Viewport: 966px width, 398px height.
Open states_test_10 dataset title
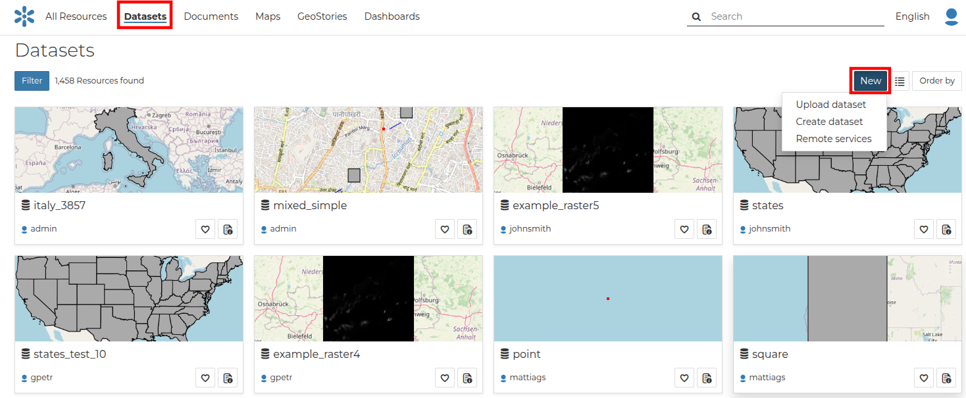(x=70, y=354)
